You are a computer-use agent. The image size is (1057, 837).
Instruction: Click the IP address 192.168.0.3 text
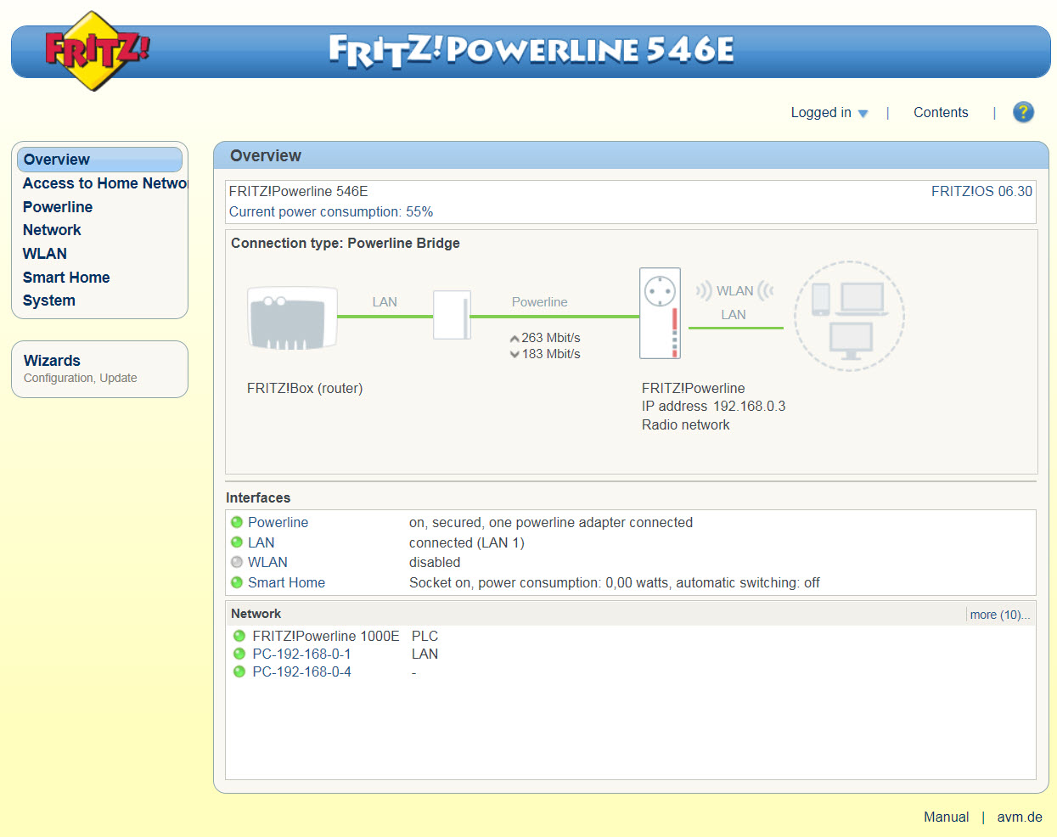[713, 406]
